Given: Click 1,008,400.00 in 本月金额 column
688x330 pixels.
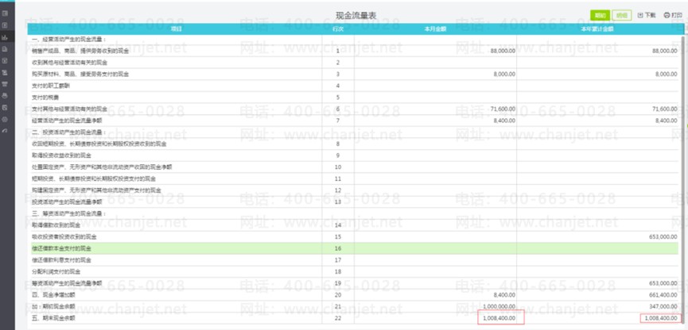Looking at the screenshot, I should (x=499, y=318).
